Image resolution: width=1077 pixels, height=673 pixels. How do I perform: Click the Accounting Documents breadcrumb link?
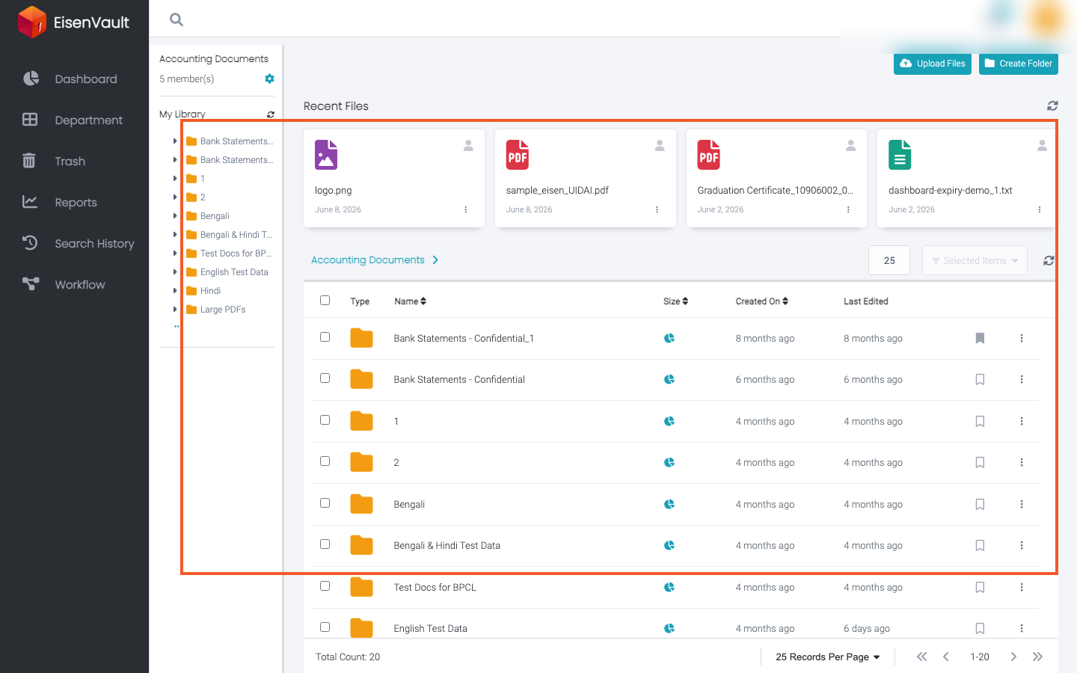tap(368, 260)
